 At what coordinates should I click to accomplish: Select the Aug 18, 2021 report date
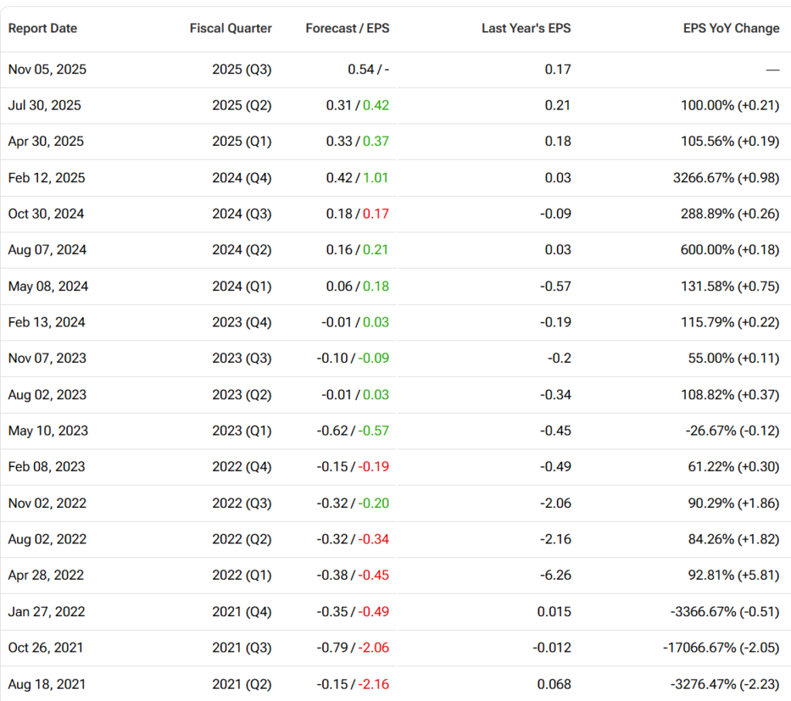pyautogui.click(x=46, y=684)
